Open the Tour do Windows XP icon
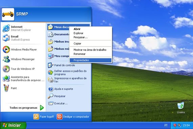Viewport: 193px width, 129px height. coord(6,69)
